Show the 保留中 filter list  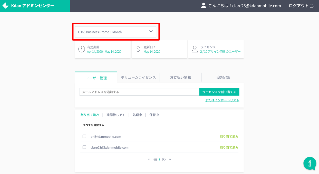[x=154, y=115]
